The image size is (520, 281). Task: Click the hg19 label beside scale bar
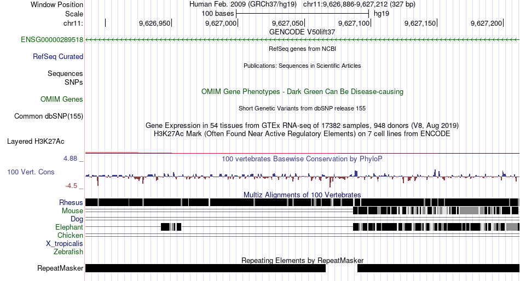point(382,14)
